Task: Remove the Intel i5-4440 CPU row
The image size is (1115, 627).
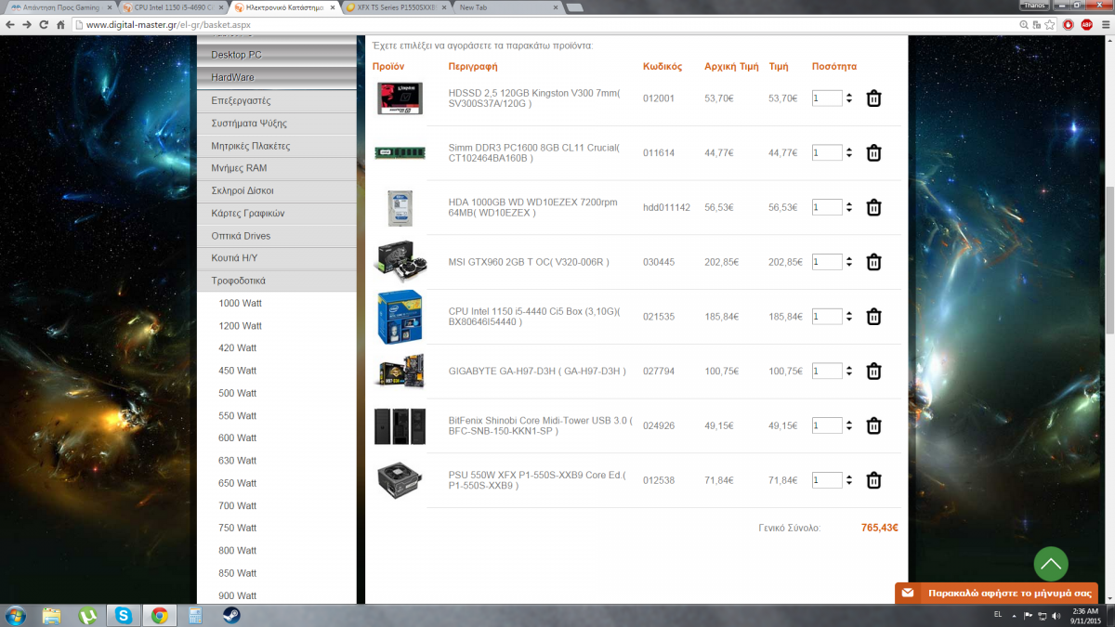Action: click(x=873, y=317)
